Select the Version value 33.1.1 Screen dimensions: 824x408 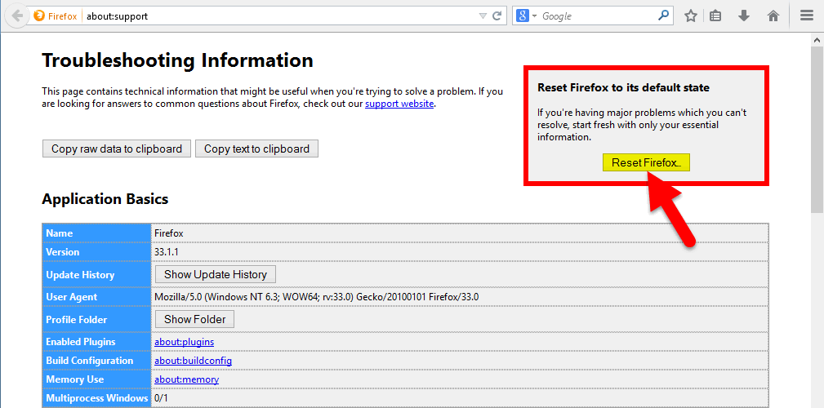[167, 252]
